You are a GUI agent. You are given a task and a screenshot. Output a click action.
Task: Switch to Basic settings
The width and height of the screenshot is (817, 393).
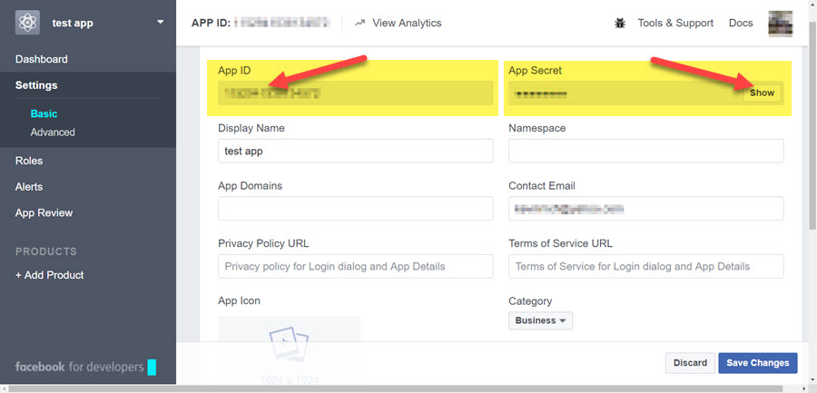coord(44,113)
